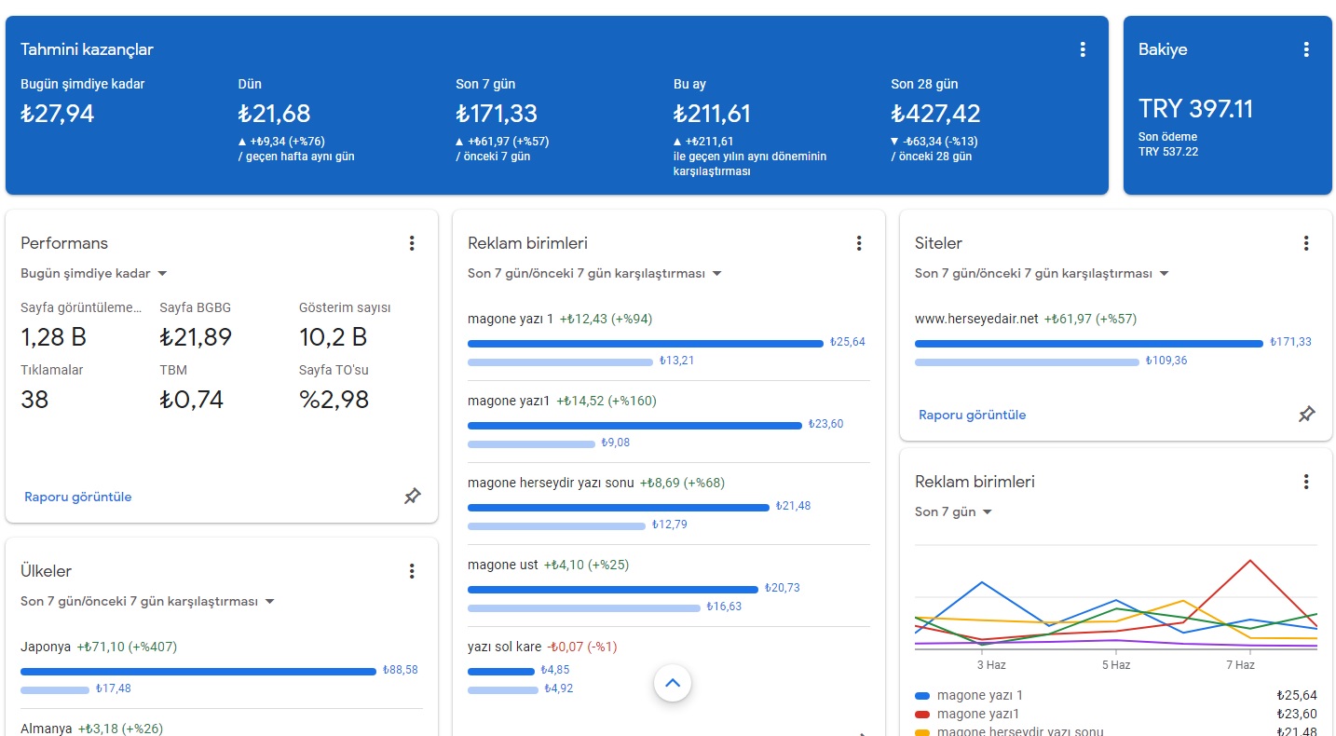Change 'Son 7 gün' range on chart card
1336x736 pixels.
pos(954,512)
